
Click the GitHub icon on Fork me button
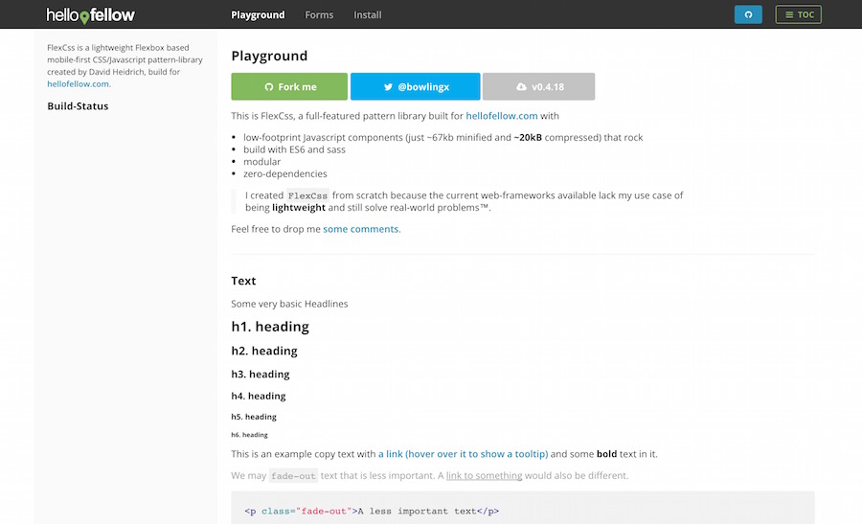tap(269, 87)
